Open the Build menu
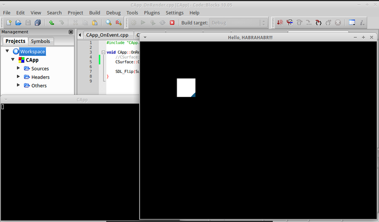Screen dimensions: 379x222 pyautogui.click(x=94, y=13)
